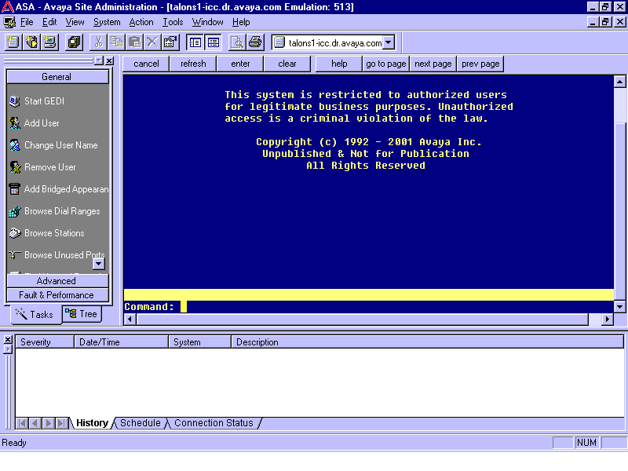Sort by the Date/Time column header
The image size is (628, 471).
pyautogui.click(x=122, y=342)
